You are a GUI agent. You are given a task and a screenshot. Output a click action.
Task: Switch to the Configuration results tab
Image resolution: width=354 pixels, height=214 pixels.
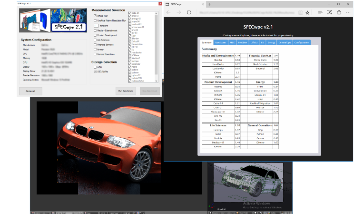301,42
